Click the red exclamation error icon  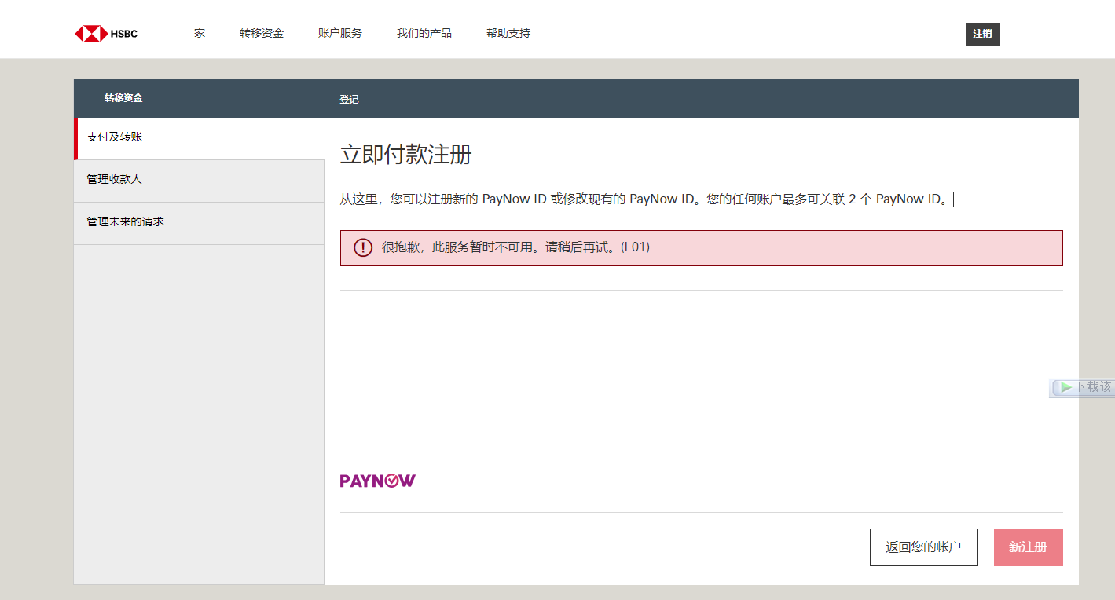[361, 247]
